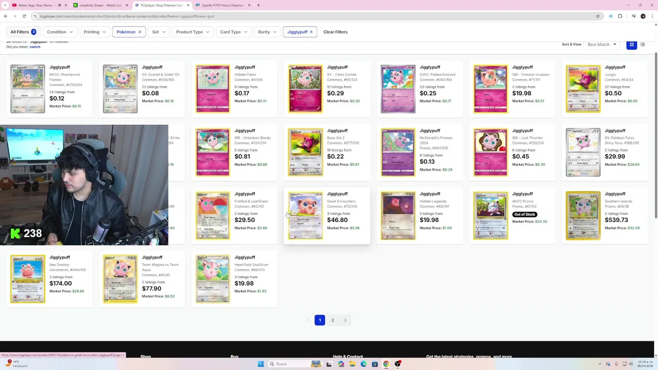Expand the Card Type filter dropdown

click(x=234, y=32)
